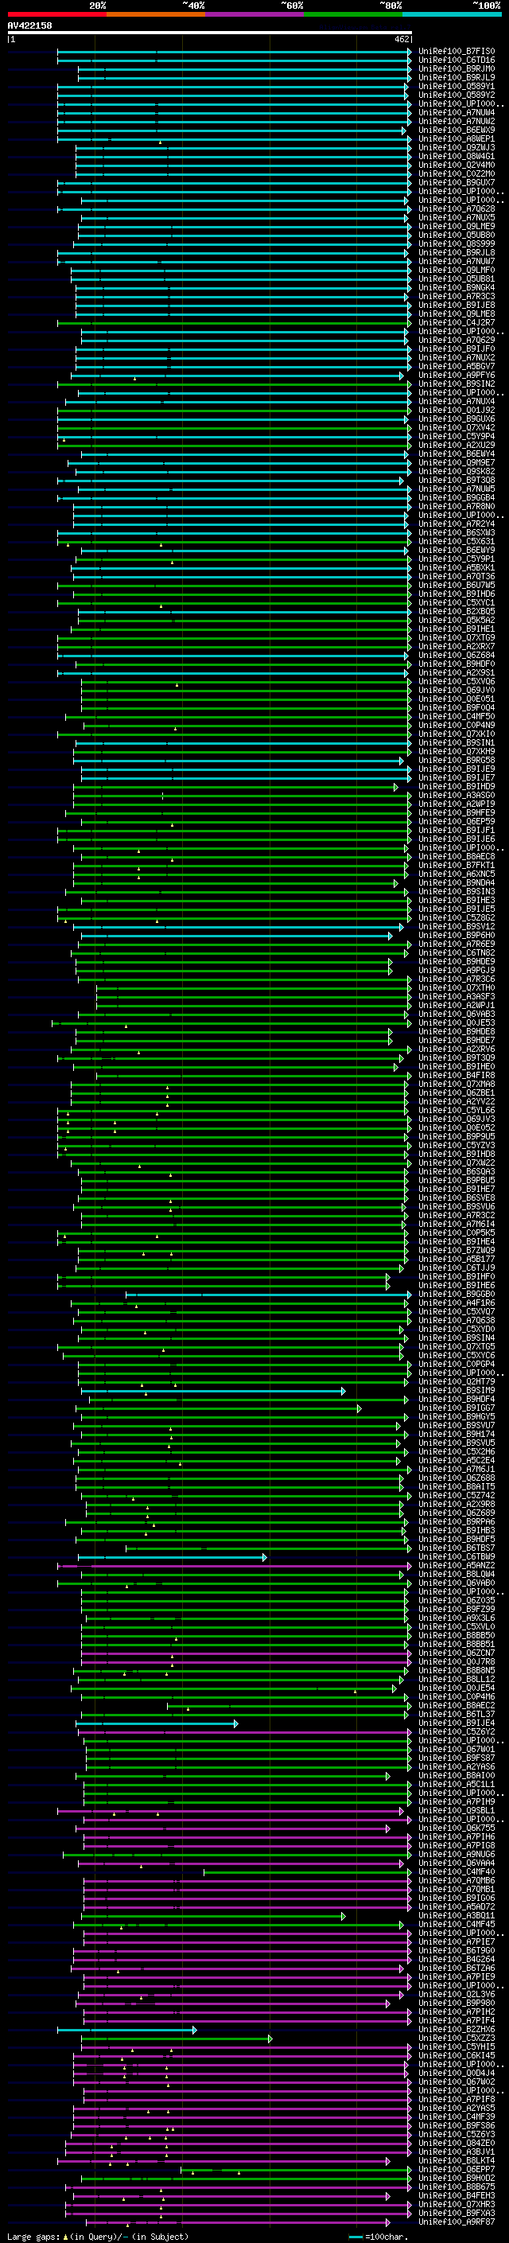Screen dimensions: 509x2243
Task: Select the UniRef100_B4FIR8 label
Action: click(x=457, y=1076)
